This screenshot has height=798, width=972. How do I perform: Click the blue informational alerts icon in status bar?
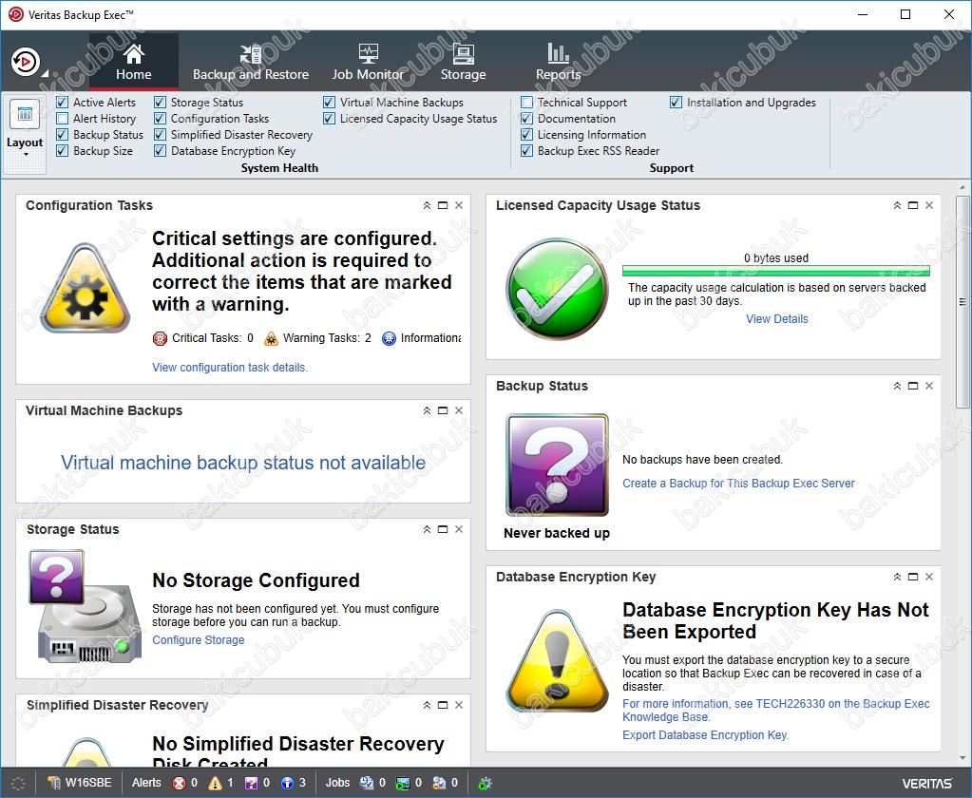287,783
